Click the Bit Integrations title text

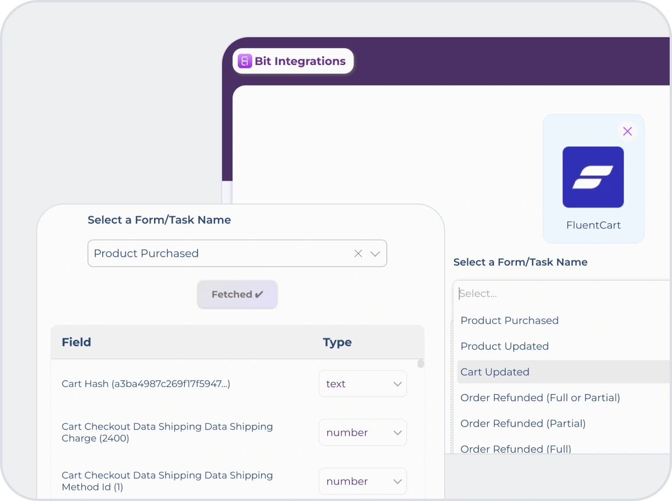pyautogui.click(x=300, y=61)
